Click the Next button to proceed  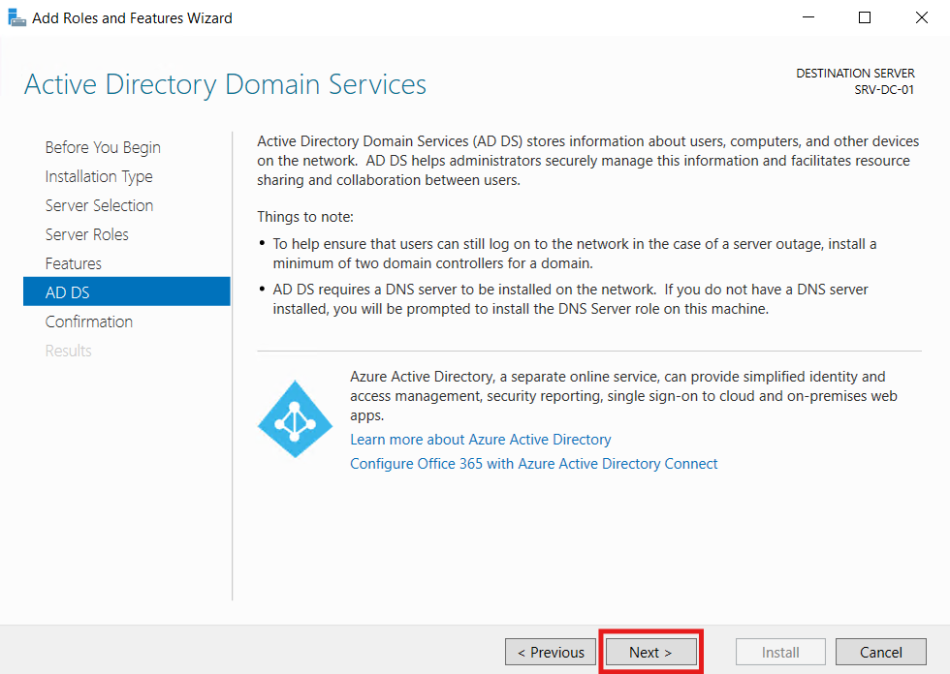(x=650, y=651)
